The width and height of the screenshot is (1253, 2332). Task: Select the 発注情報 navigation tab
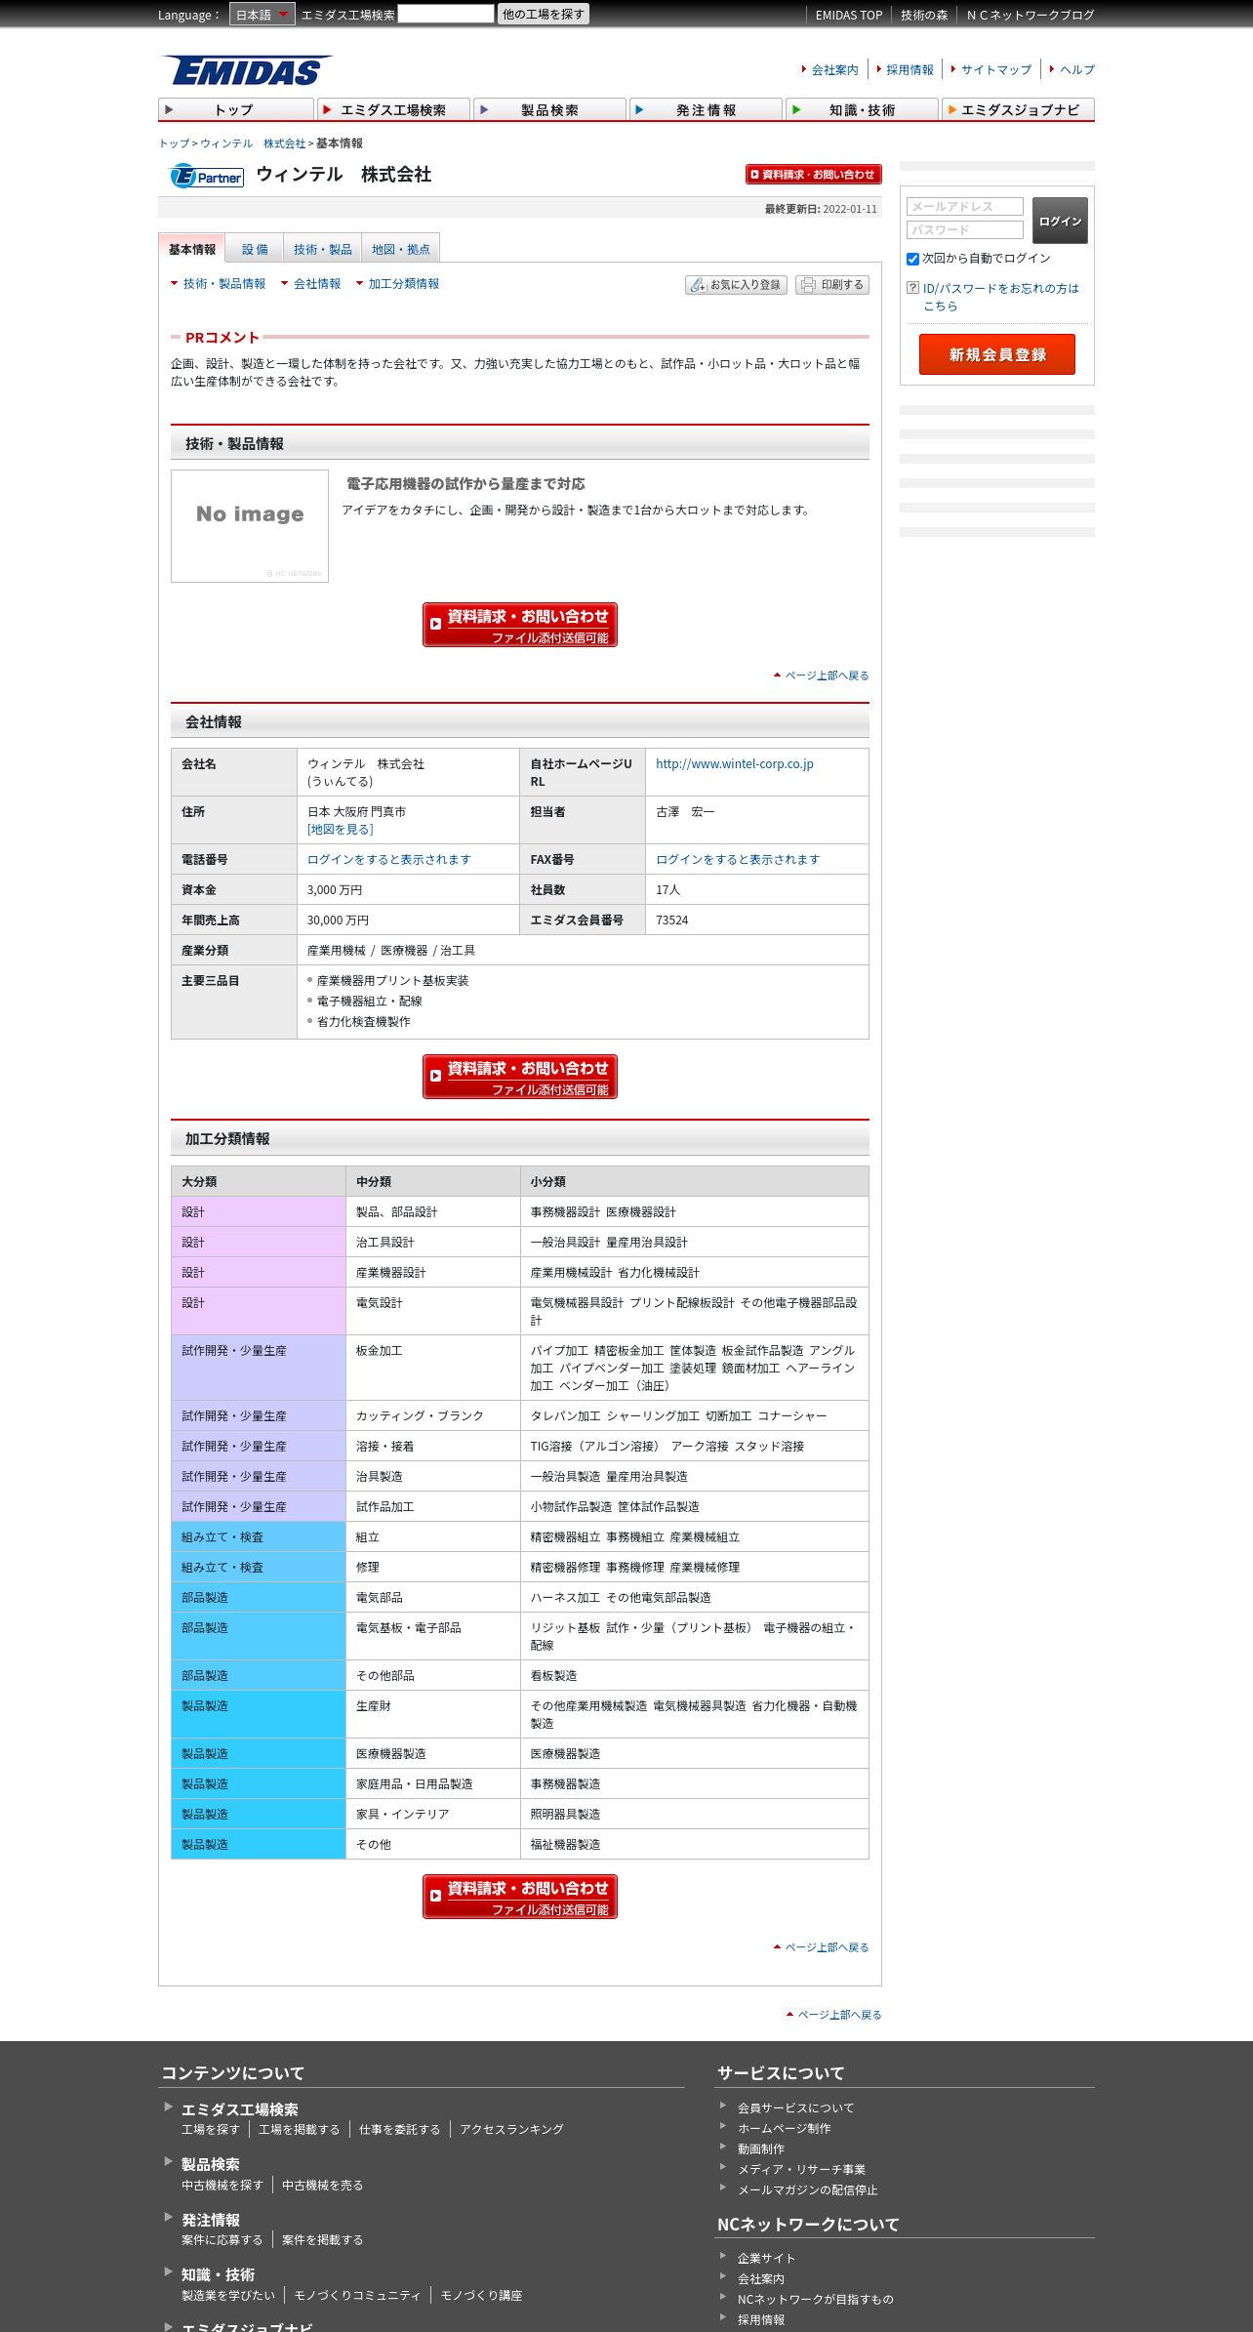(706, 109)
